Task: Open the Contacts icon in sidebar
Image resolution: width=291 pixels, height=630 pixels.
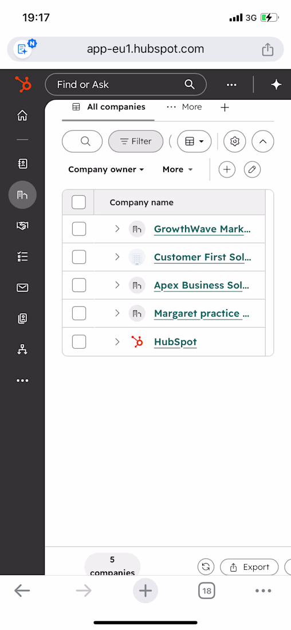Action: pyautogui.click(x=22, y=164)
